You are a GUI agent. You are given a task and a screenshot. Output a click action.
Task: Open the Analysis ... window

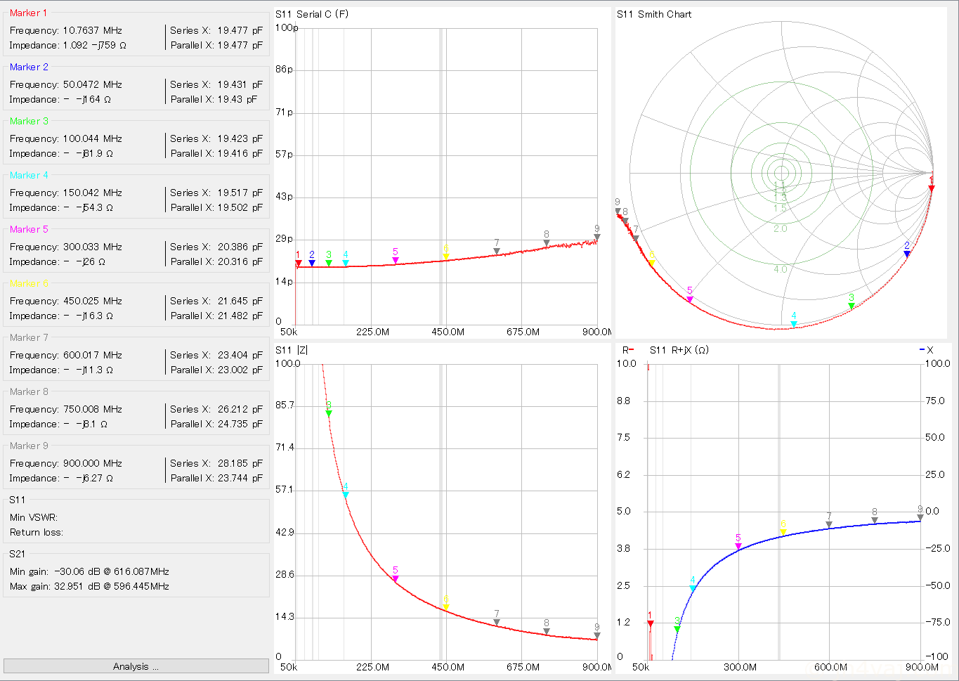point(136,666)
